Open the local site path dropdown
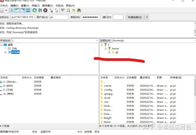The width and height of the screenshot is (196, 135). (96, 41)
